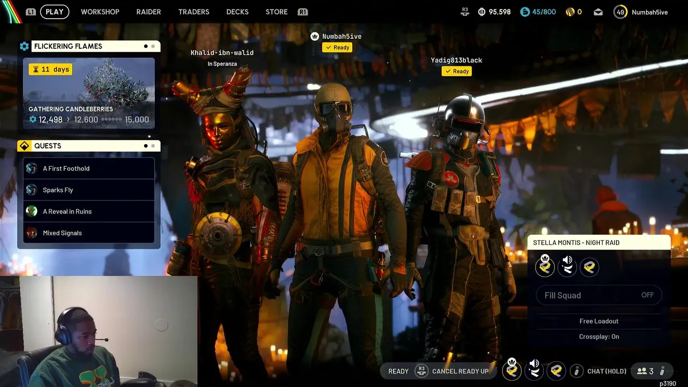
Task: Click the streamer webcam overlay
Action: pyautogui.click(x=98, y=332)
